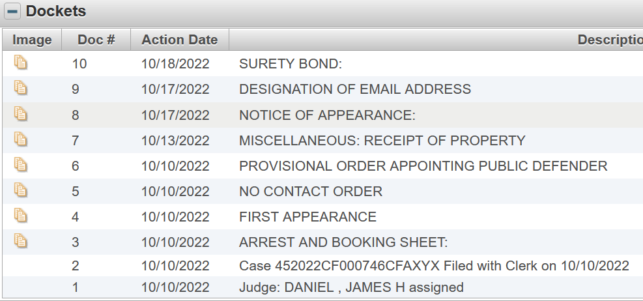Image resolution: width=643 pixels, height=301 pixels.
Task: Click the Dockets panel title
Action: click(56, 12)
